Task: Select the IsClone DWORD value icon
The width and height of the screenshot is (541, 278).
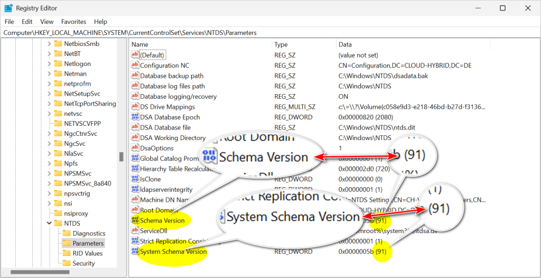Action: click(x=134, y=179)
